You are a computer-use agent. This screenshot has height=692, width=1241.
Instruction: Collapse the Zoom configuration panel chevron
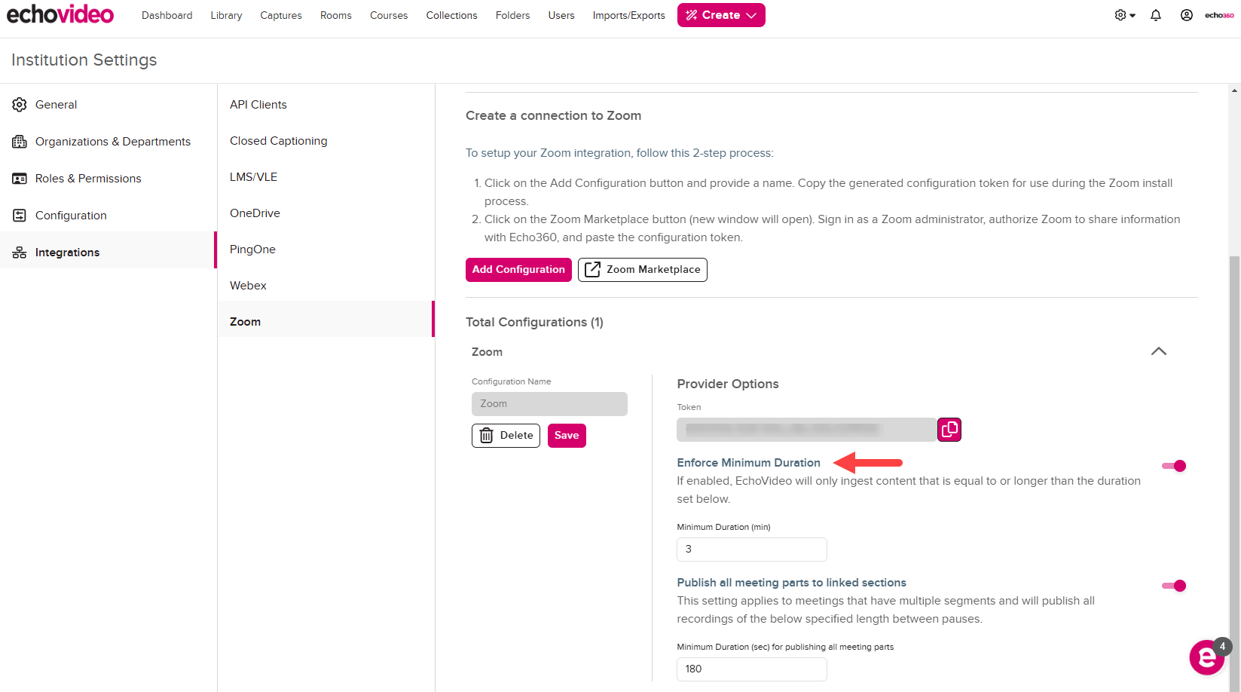pos(1159,351)
